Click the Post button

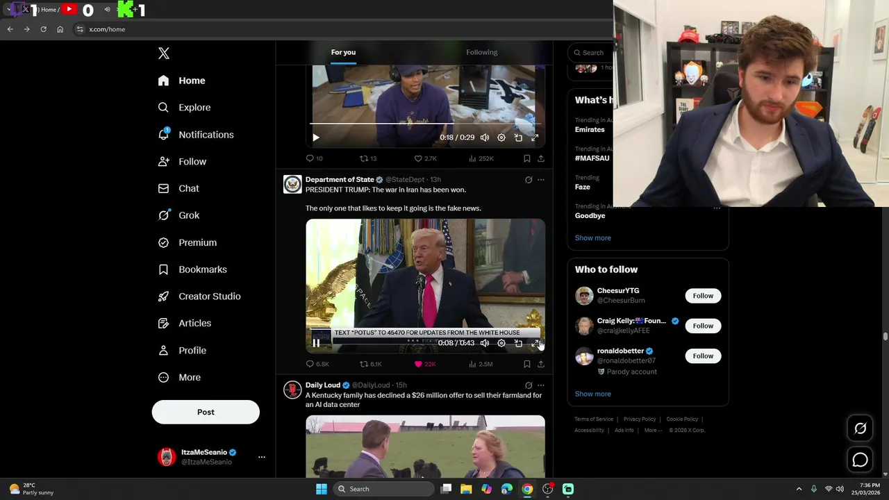(206, 412)
